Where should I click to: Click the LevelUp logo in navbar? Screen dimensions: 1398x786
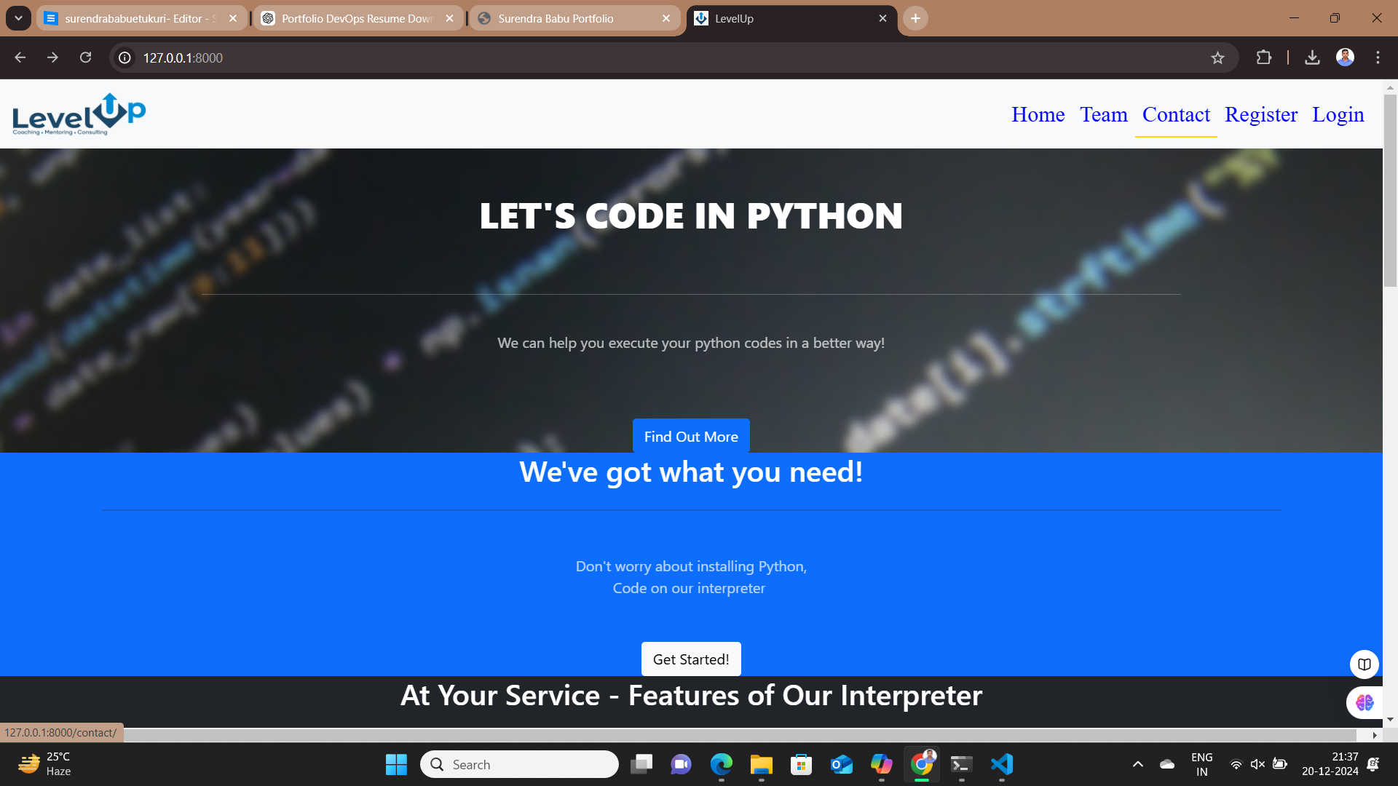(79, 114)
